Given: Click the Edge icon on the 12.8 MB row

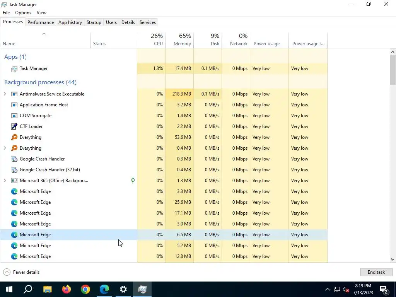Looking at the screenshot, I should pyautogui.click(x=14, y=257).
